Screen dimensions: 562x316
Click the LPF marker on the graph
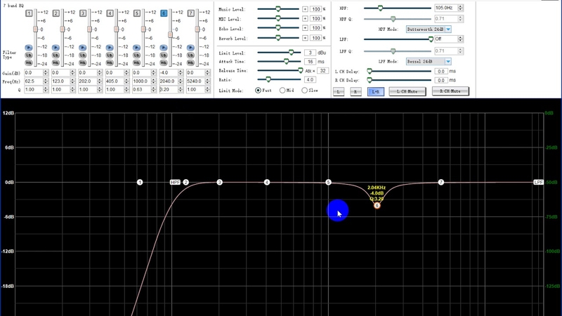coord(538,183)
